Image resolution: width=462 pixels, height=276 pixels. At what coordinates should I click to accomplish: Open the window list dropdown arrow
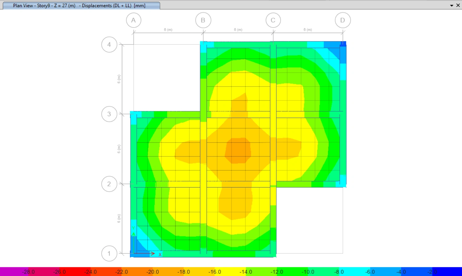(451, 6)
